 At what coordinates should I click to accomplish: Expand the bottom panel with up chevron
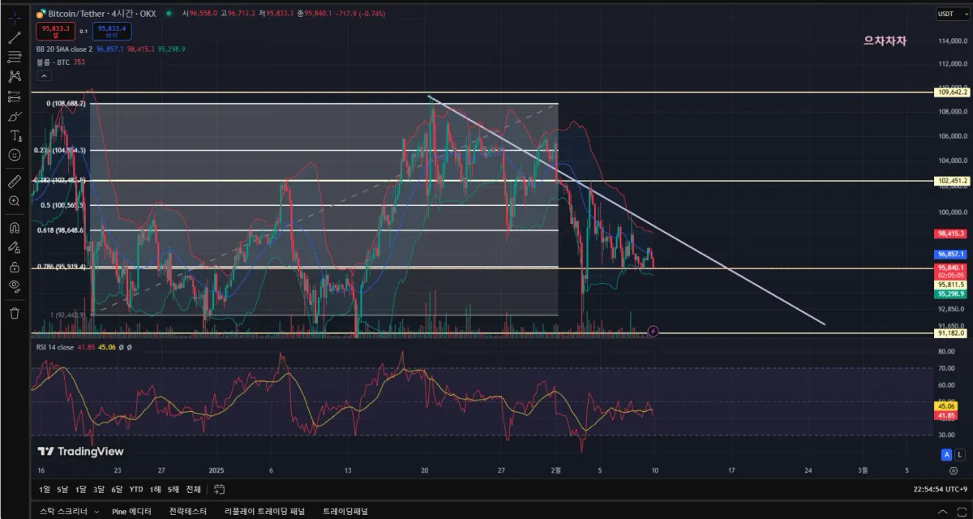coord(943,512)
